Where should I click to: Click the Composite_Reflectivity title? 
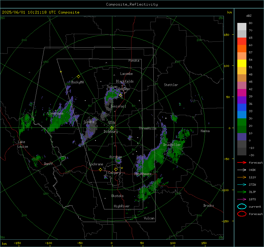pyautogui.click(x=132, y=4)
